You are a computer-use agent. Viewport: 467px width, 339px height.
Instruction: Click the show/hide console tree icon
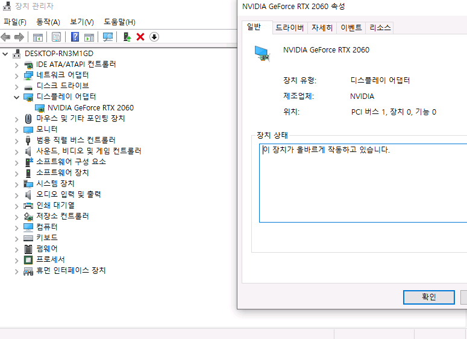point(38,37)
